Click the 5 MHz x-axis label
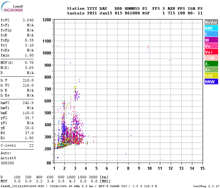 tap(96, 168)
